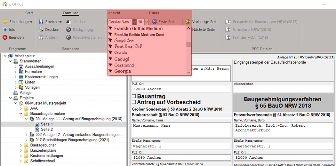
Task: Open Einstellungen gear icon
Action: [x=5, y=22]
